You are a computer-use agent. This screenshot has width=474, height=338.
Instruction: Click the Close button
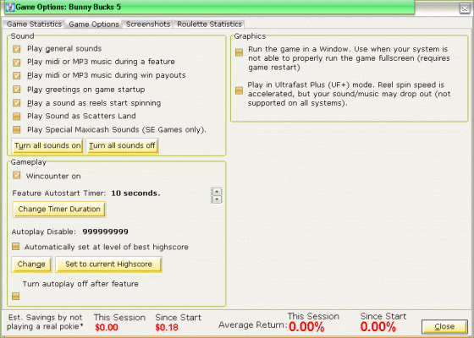tap(444, 327)
